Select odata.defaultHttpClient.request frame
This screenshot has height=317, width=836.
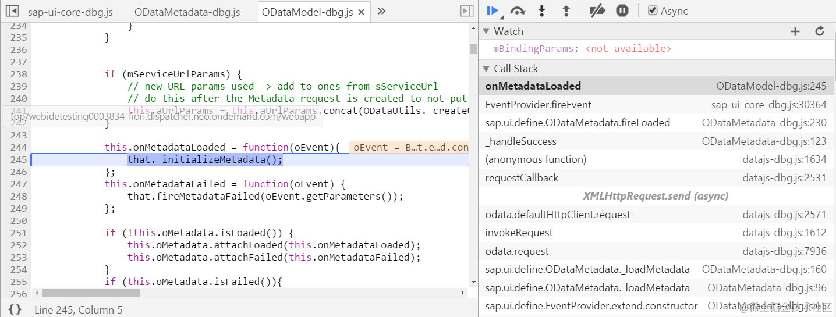(x=656, y=215)
